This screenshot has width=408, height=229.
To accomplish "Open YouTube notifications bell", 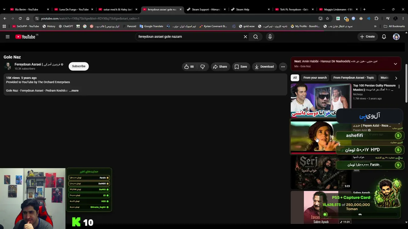I will pyautogui.click(x=384, y=37).
